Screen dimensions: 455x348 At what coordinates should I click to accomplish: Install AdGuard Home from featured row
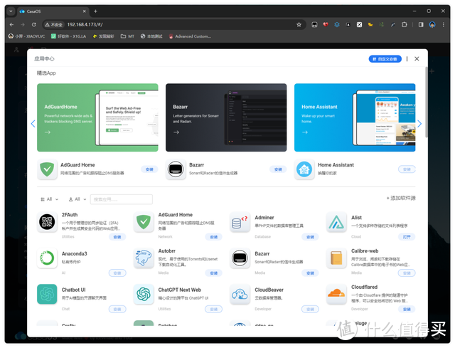tap(149, 169)
